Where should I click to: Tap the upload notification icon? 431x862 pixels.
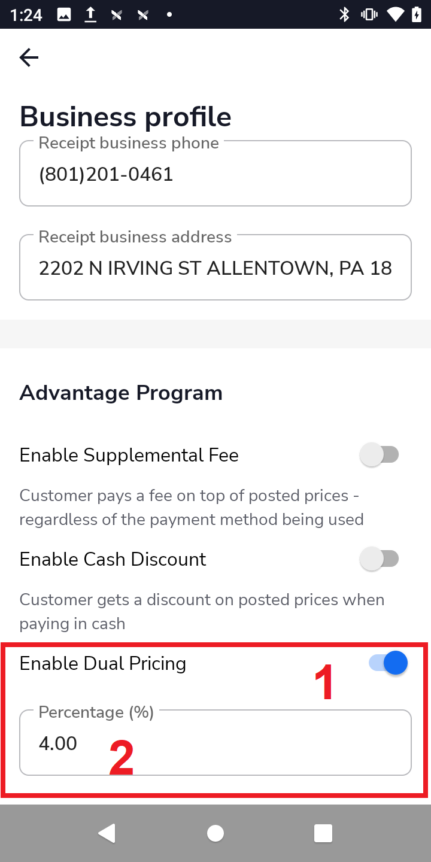tap(90, 14)
